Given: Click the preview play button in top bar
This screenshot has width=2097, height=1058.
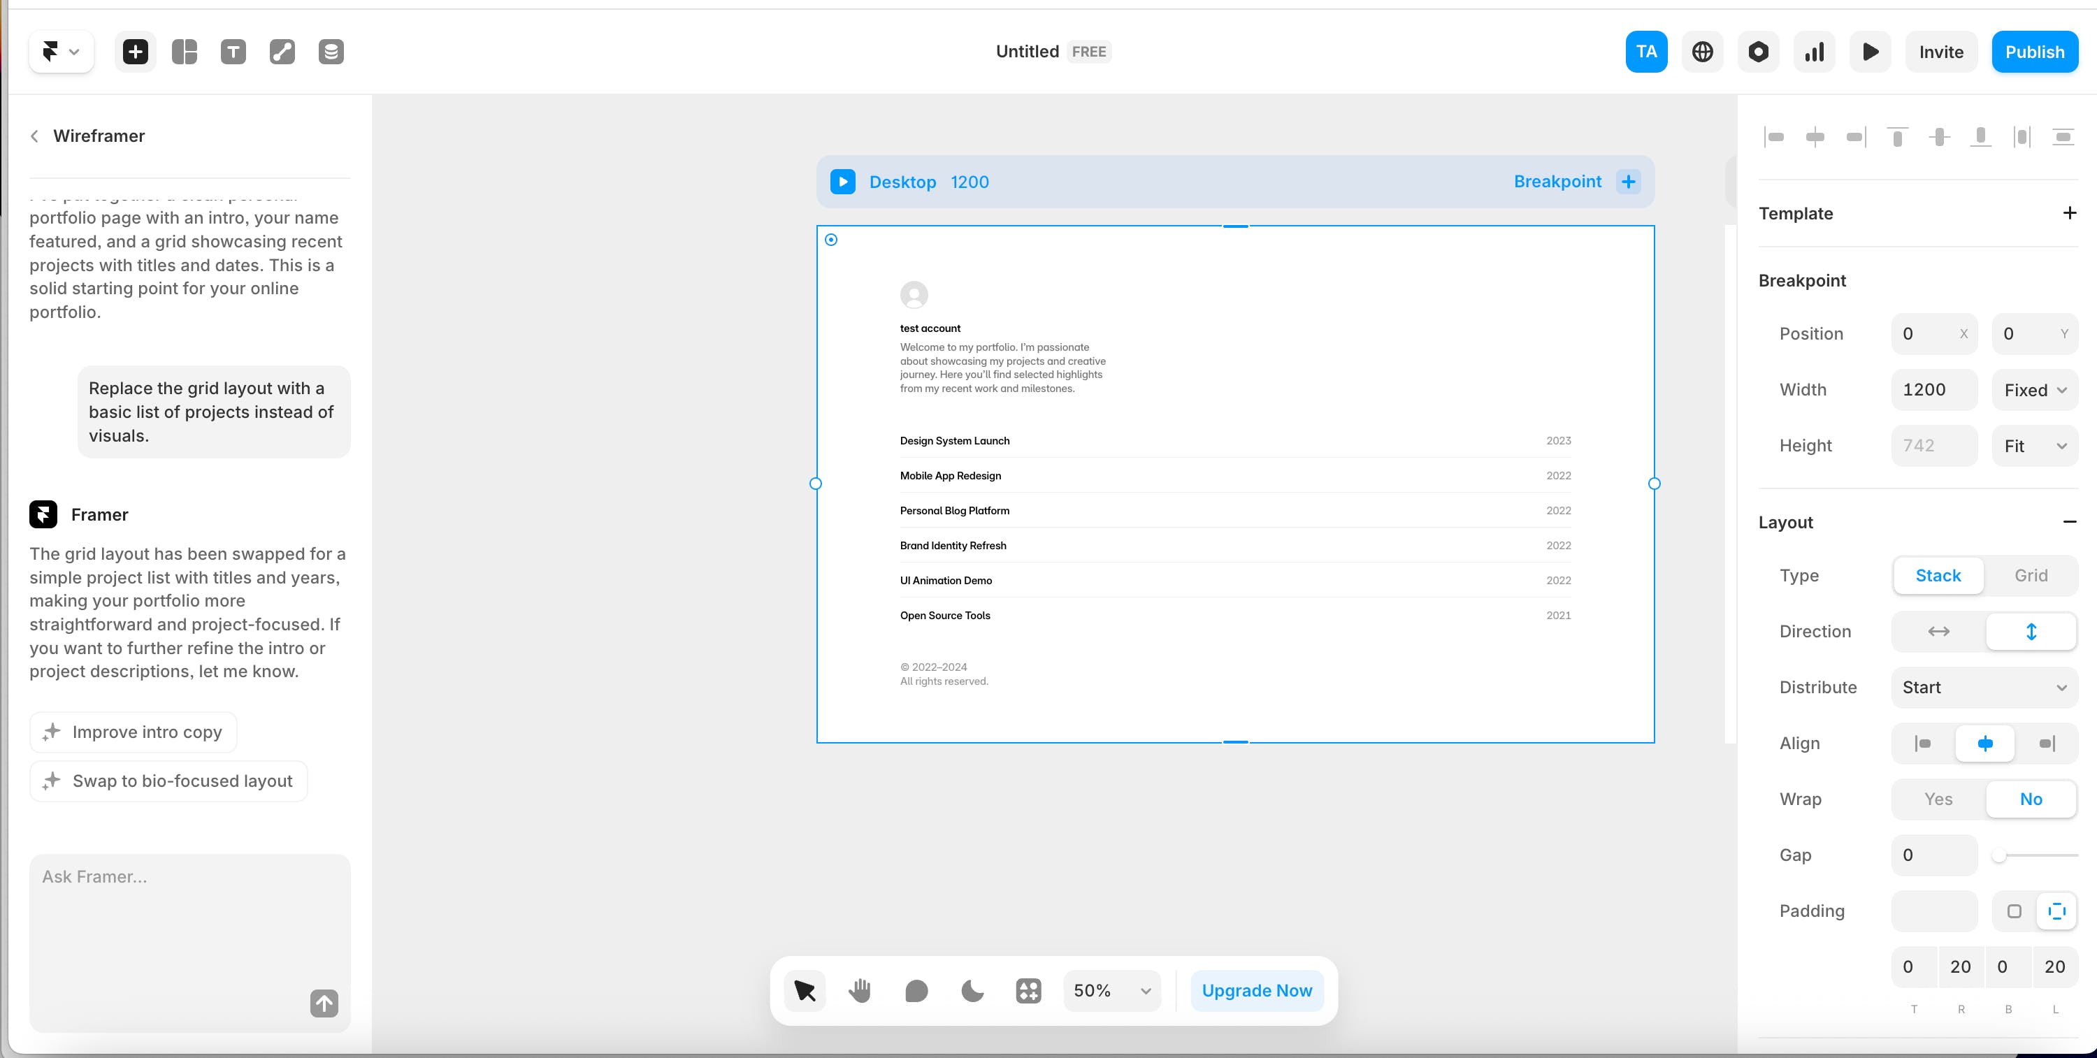Looking at the screenshot, I should (x=1870, y=52).
